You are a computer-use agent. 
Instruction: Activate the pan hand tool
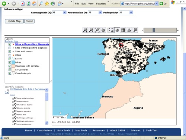coord(103,30)
